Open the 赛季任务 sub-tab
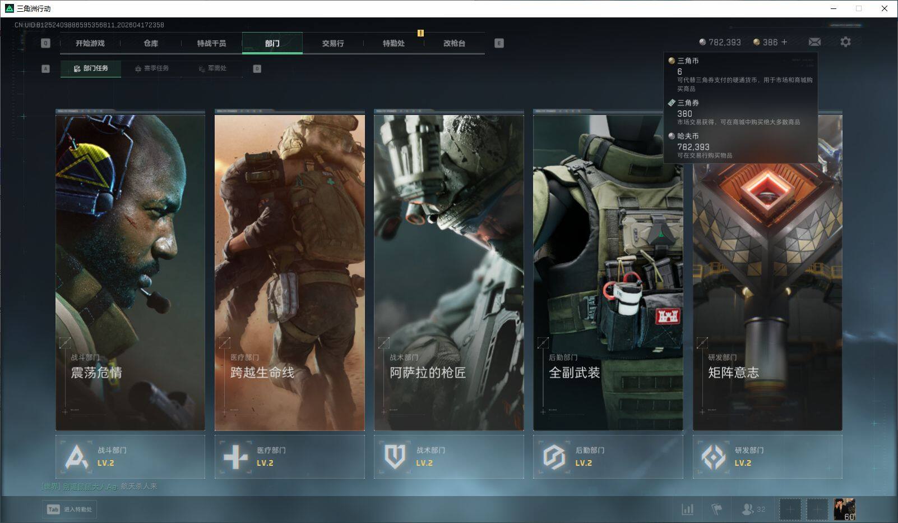 coord(152,68)
